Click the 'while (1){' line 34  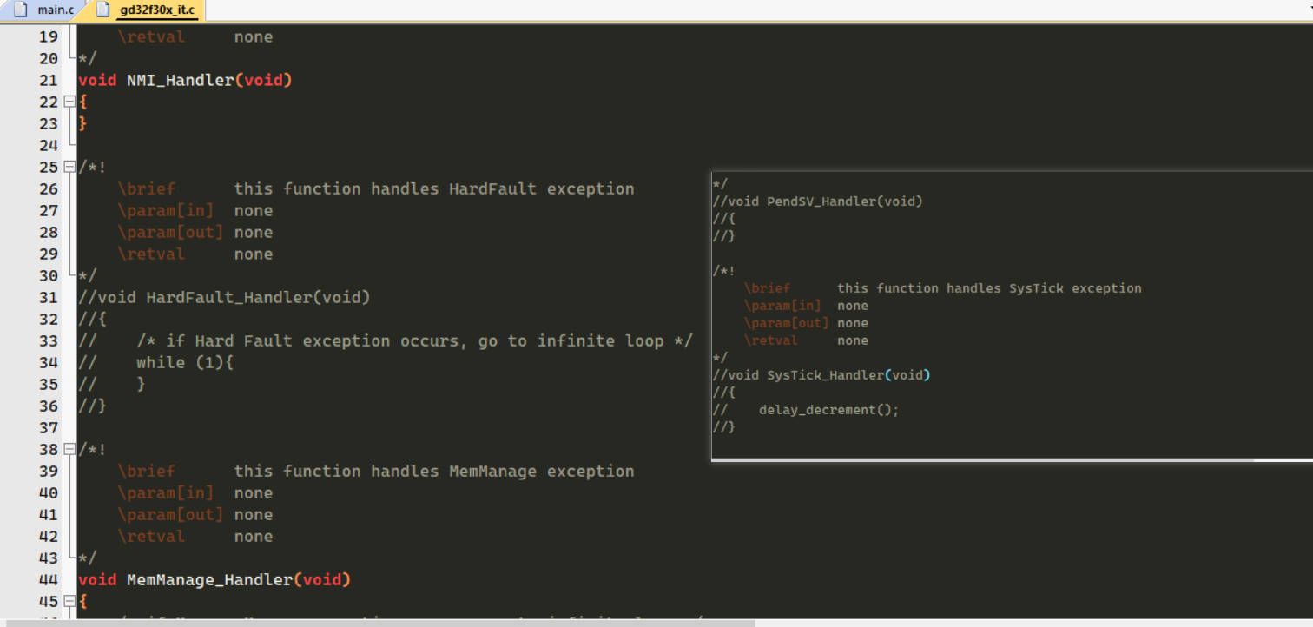[185, 362]
